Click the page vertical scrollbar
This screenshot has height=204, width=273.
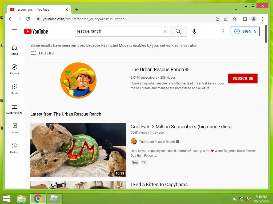coord(266,34)
